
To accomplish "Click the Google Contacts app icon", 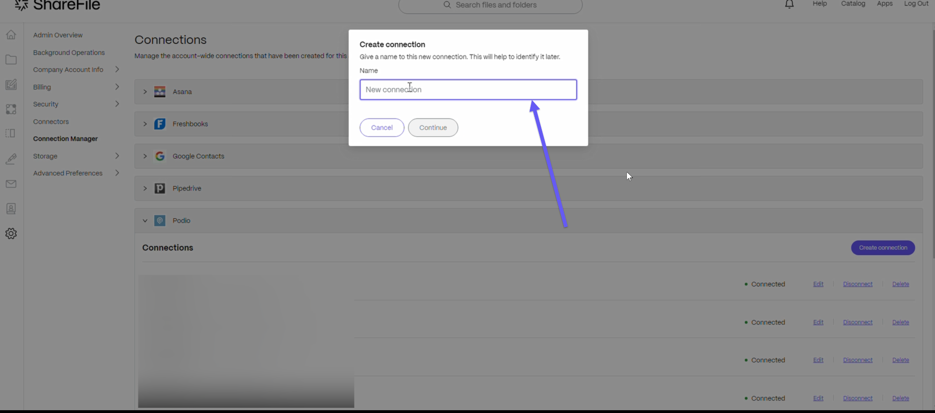I will [160, 156].
